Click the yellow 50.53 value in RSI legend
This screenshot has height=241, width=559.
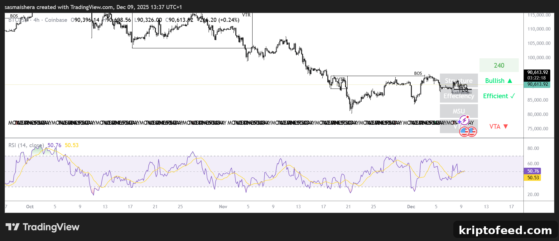pyautogui.click(x=72, y=145)
